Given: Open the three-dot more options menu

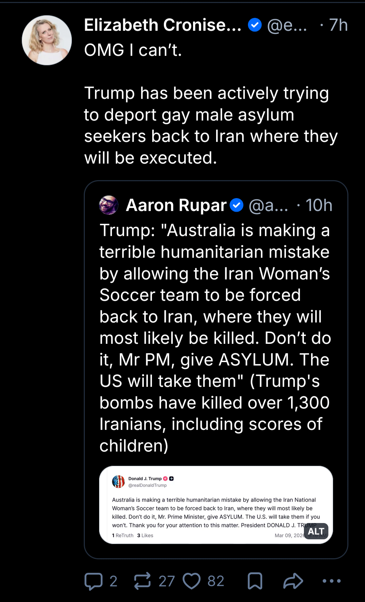Looking at the screenshot, I should click(x=331, y=581).
